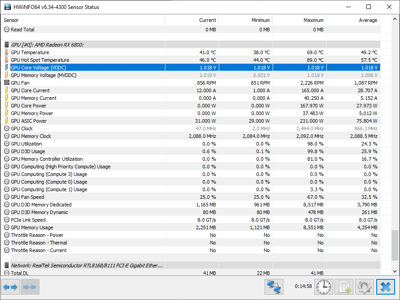The image size is (400, 300).
Task: Click the 89.0 °C maximum hot spot value
Action: 315,60
